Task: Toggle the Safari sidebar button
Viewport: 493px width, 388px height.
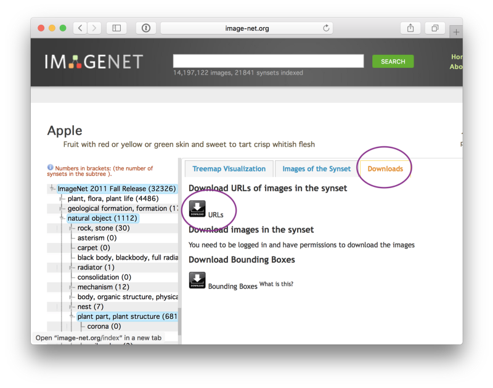Action: point(116,28)
